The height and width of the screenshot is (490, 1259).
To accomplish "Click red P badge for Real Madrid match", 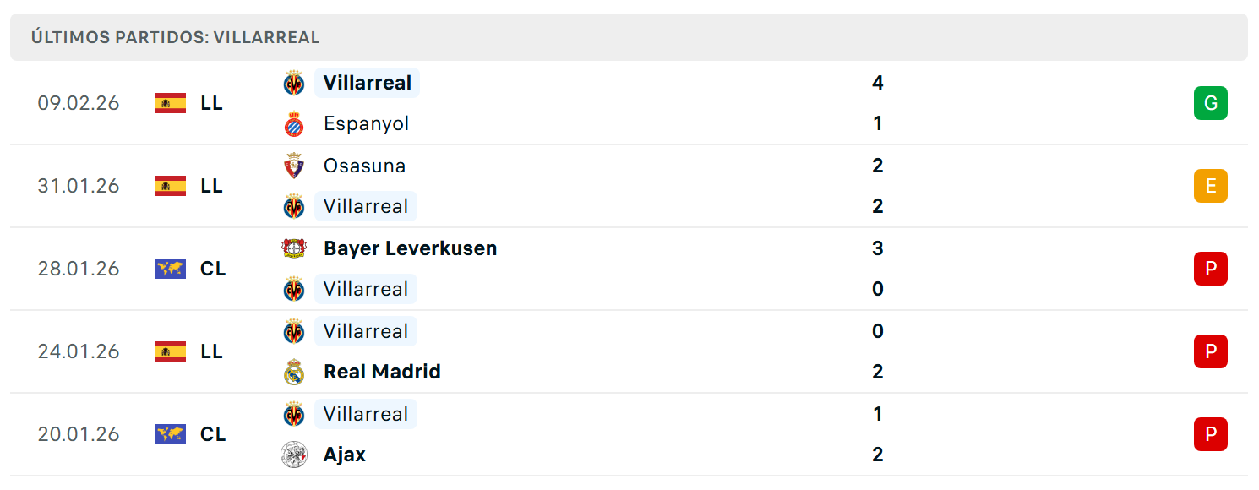I will pos(1211,351).
